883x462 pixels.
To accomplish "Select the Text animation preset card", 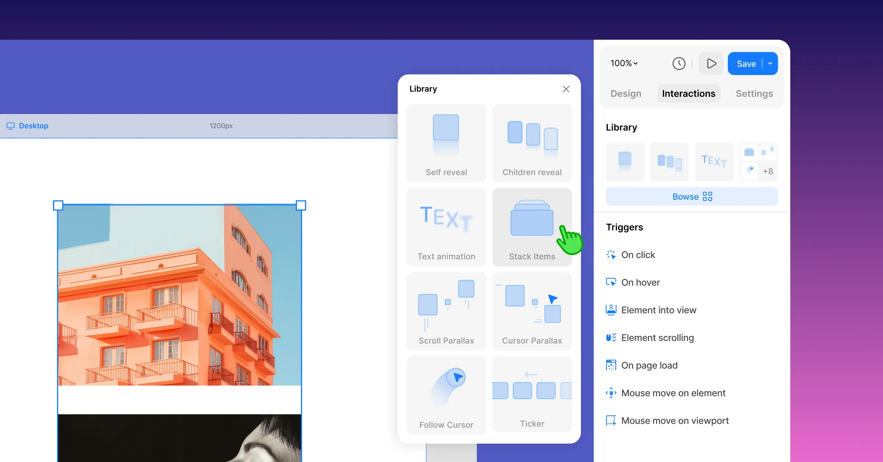I will pos(446,227).
